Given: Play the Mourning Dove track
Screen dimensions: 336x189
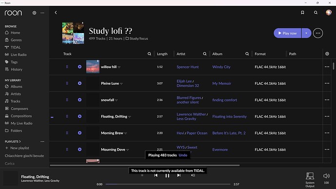Looking at the screenshot, I should pos(80,150).
